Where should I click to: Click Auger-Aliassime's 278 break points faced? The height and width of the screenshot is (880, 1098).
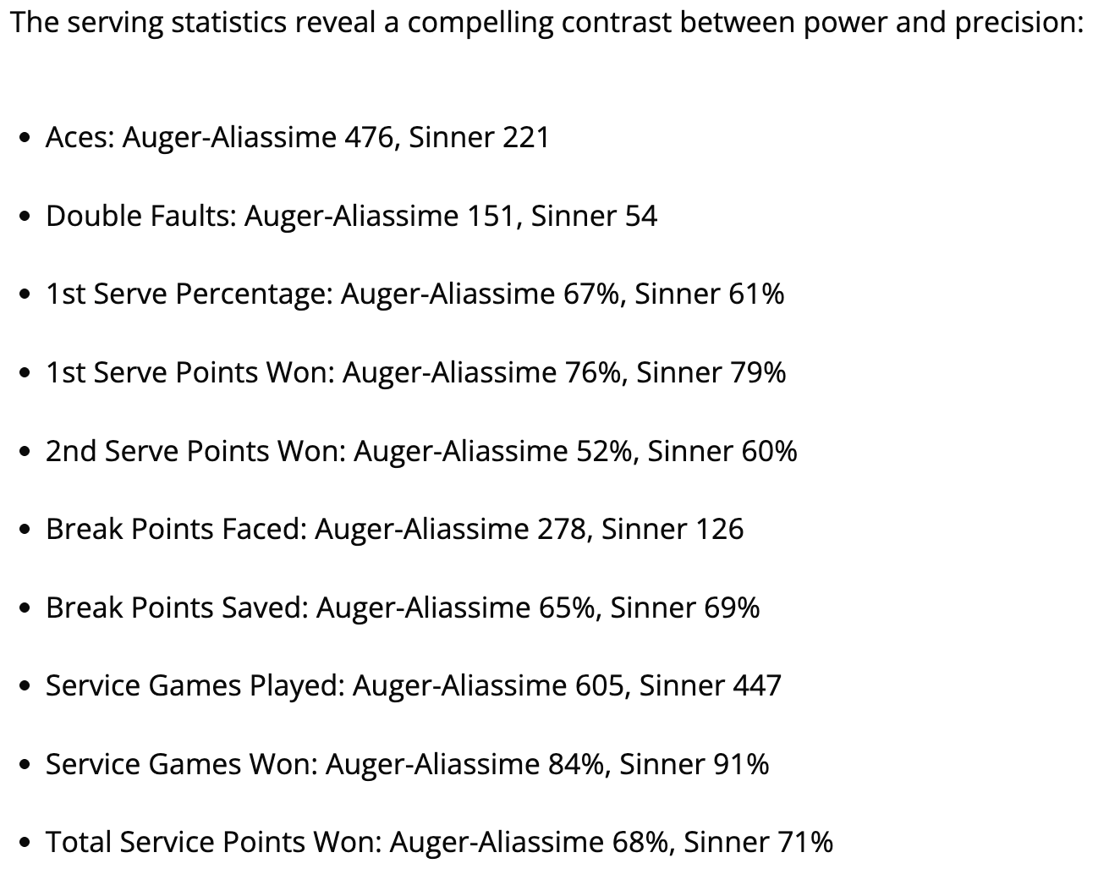[562, 529]
